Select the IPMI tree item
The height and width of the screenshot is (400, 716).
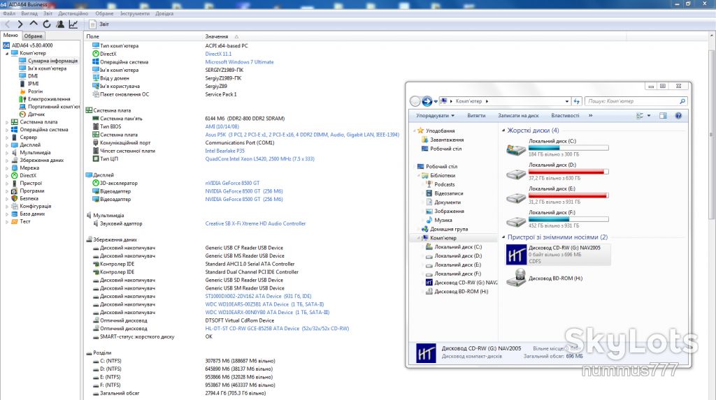(34, 84)
